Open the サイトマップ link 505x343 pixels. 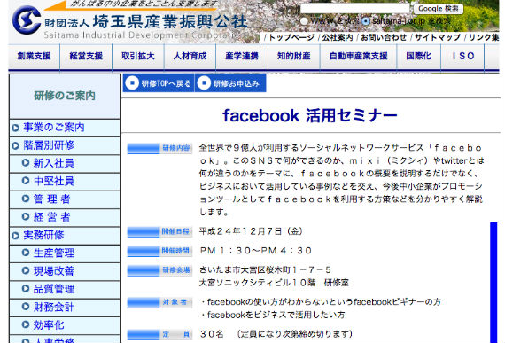coord(438,37)
